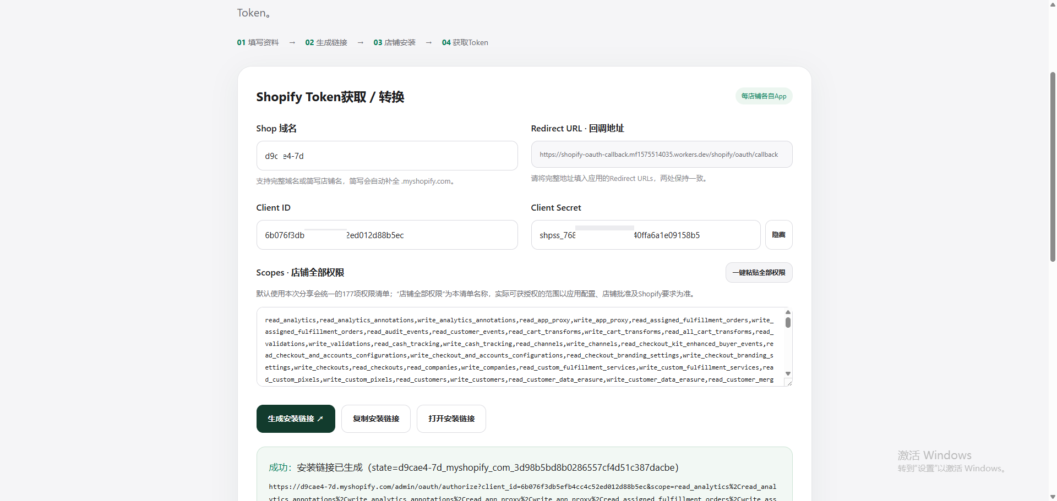Click the page vertical scrollbar thumb
Viewport: 1057px width, 501px height.
(x=1053, y=166)
